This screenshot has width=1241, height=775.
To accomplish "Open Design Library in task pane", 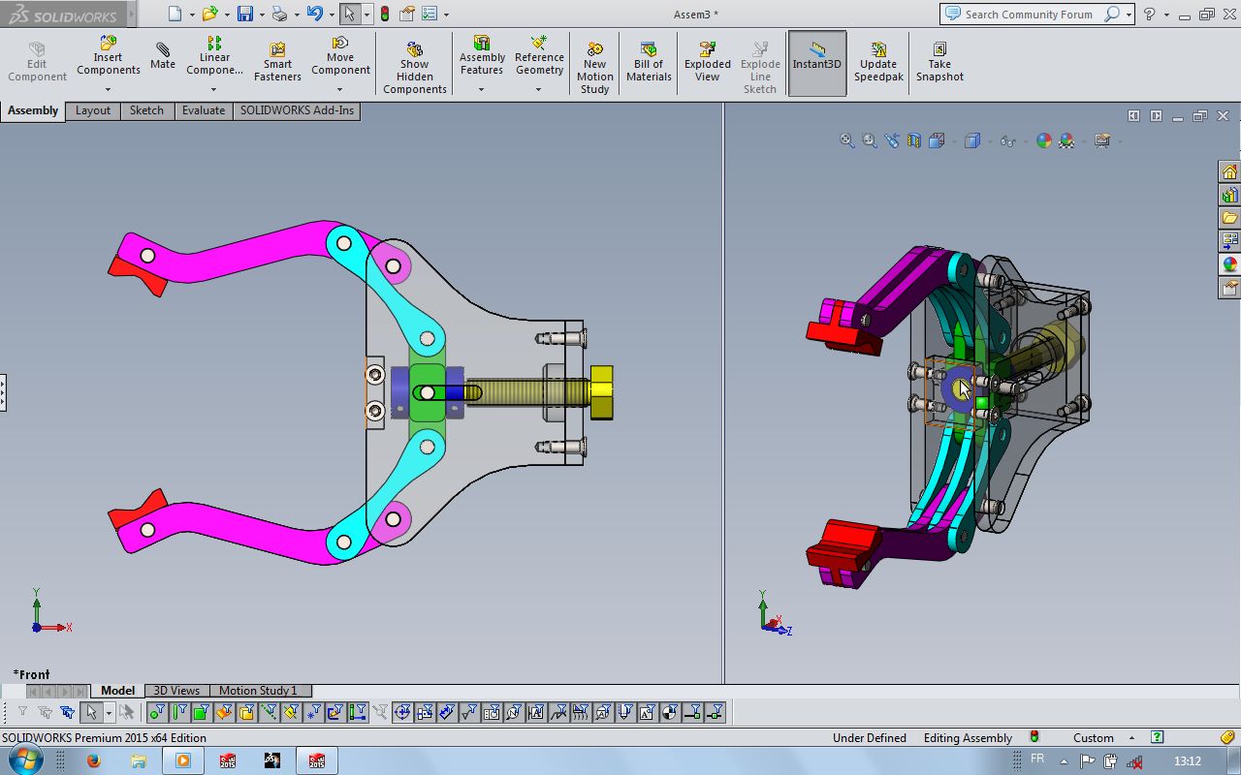I will click(x=1229, y=195).
